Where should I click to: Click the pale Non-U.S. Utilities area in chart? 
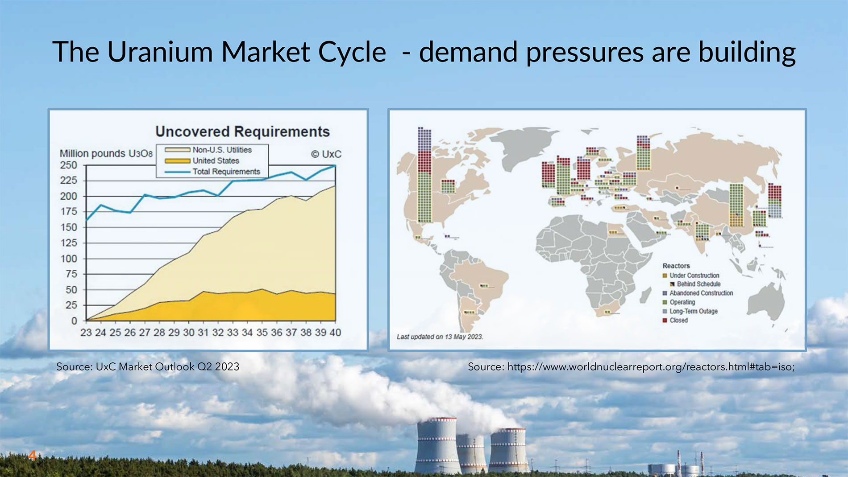coord(268,250)
